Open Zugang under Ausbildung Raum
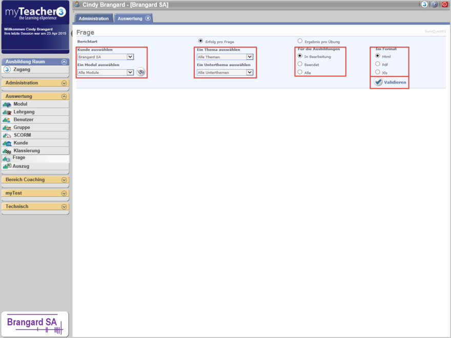 (x=22, y=70)
